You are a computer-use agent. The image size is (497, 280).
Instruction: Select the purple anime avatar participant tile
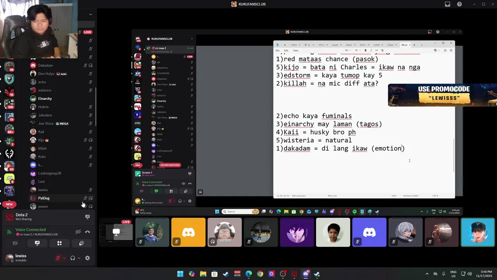click(297, 233)
